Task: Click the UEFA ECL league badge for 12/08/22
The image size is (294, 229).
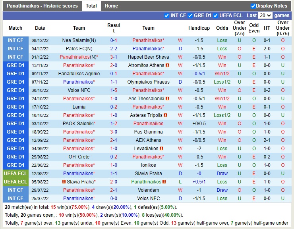Action: click(15, 174)
